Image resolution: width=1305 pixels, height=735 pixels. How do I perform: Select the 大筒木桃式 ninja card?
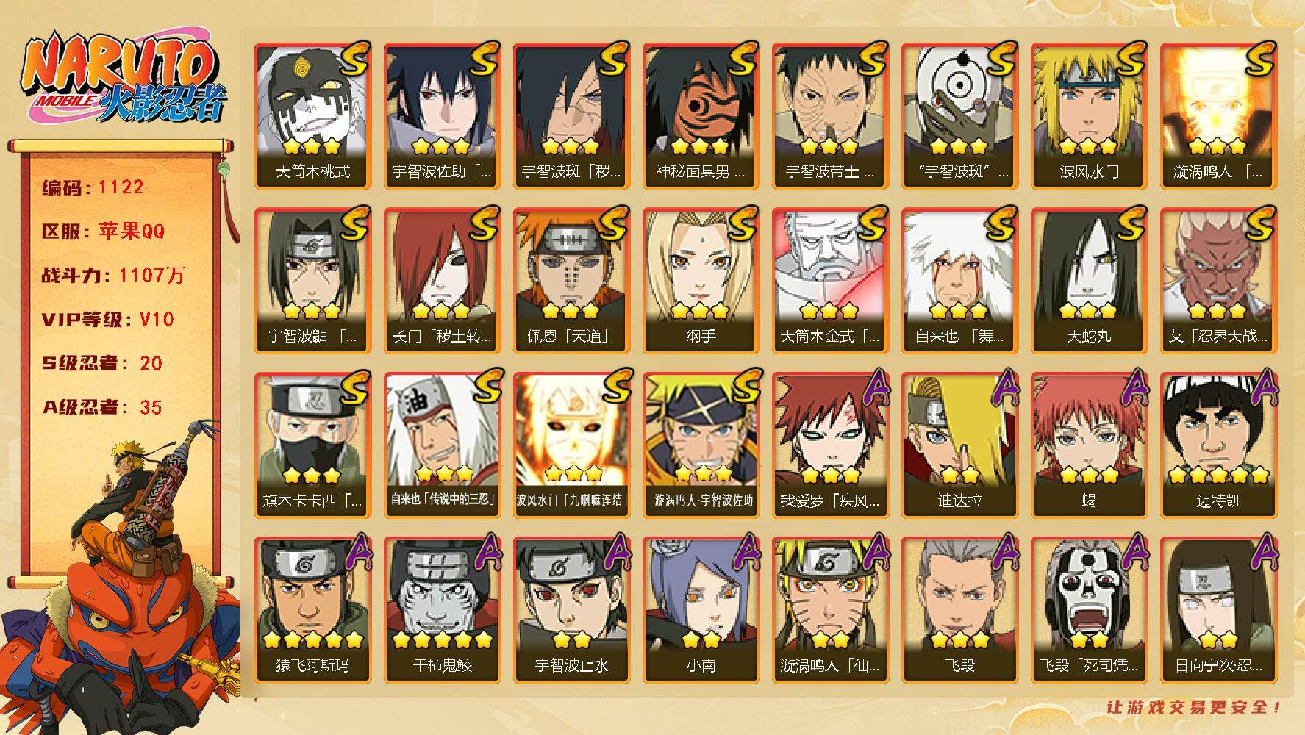coord(313,115)
